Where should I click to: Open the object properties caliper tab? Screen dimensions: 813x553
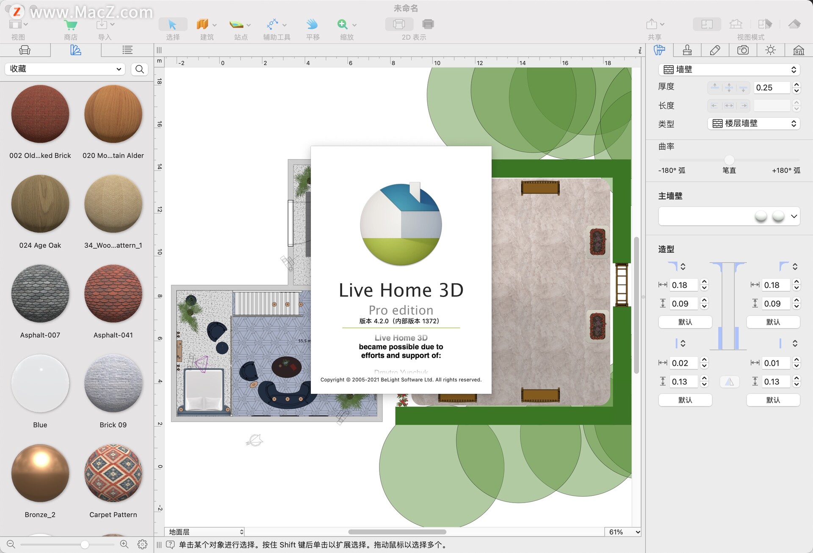[x=659, y=50]
